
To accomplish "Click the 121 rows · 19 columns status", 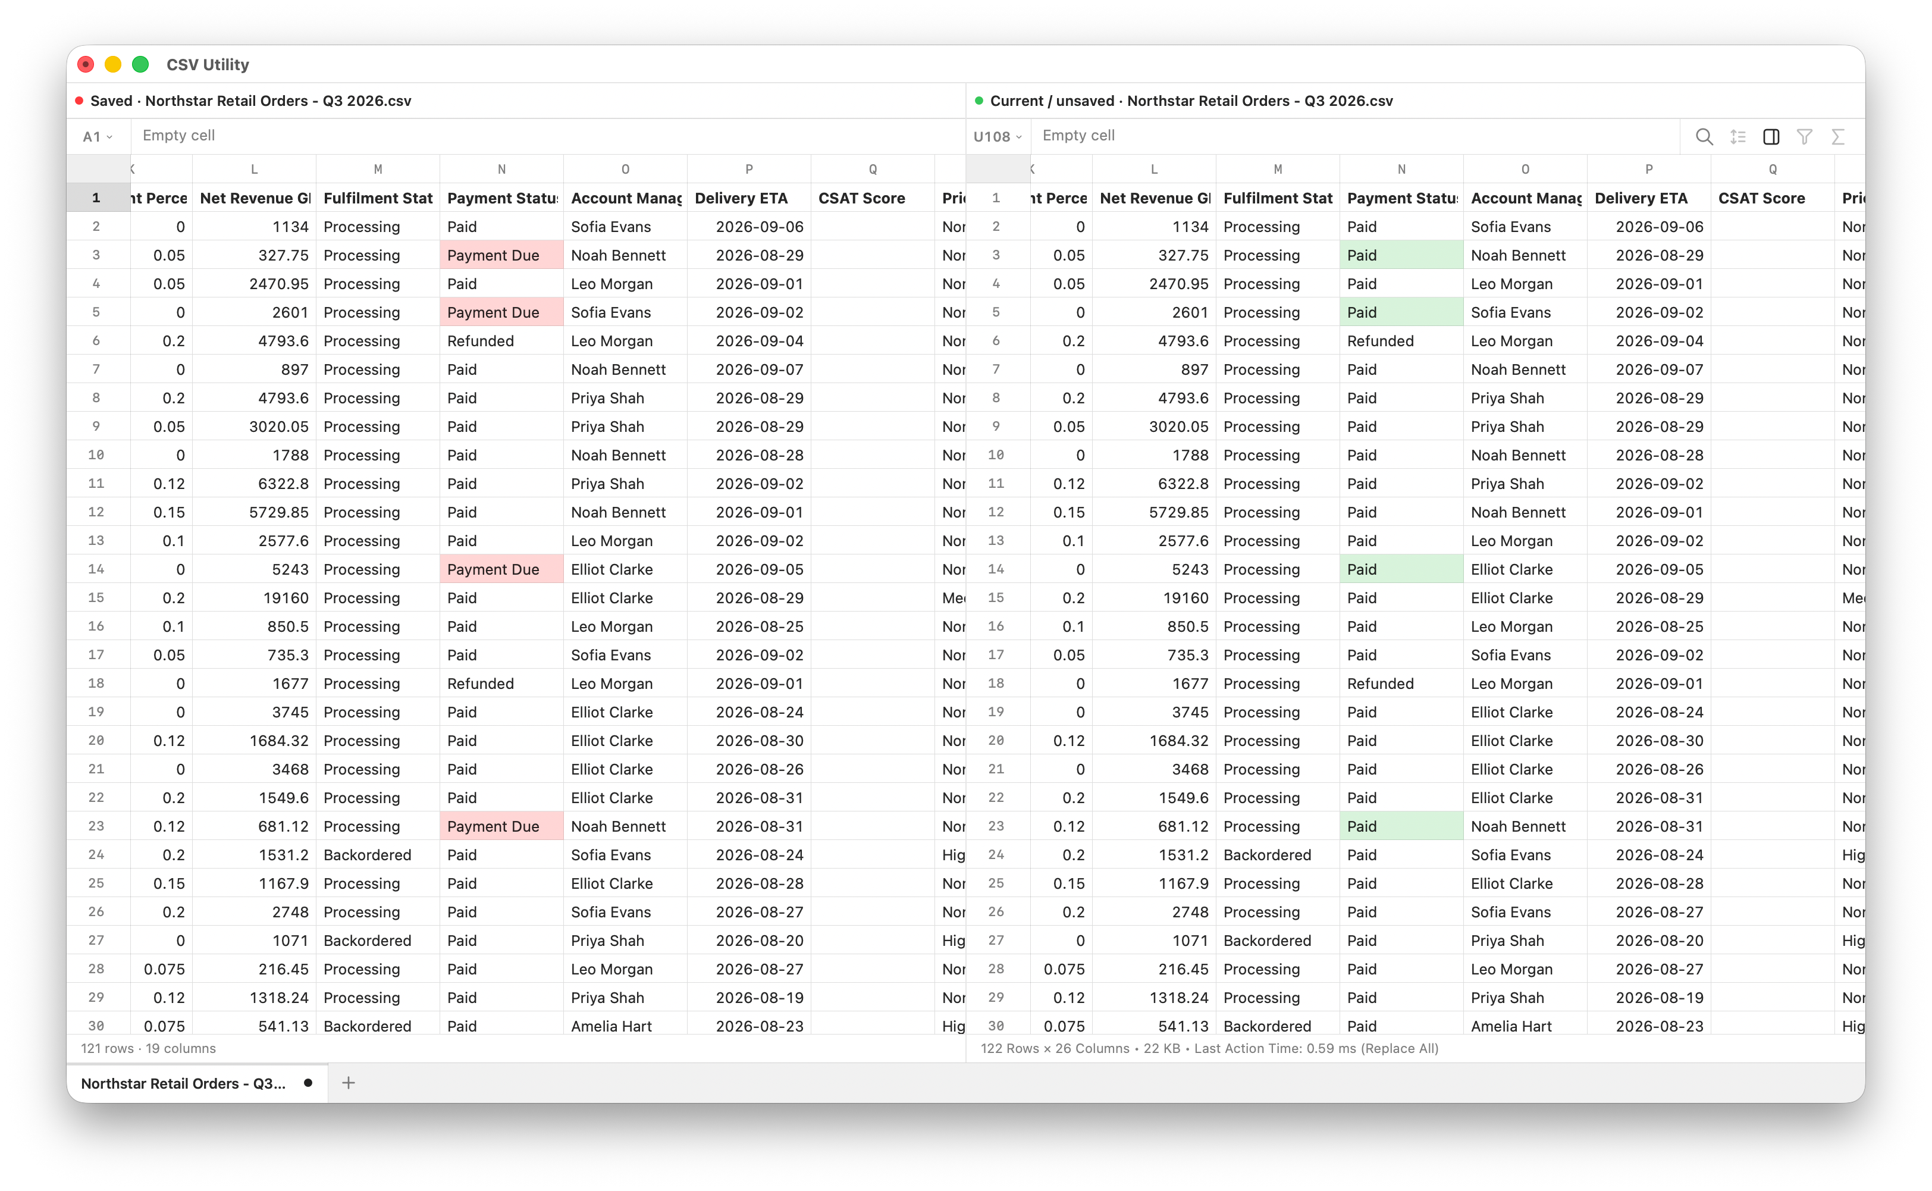I will (x=148, y=1048).
